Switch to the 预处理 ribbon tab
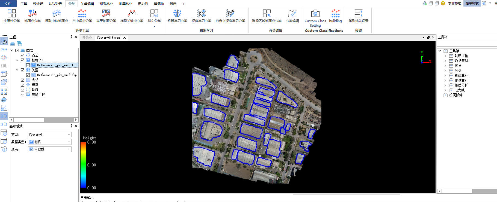Image resolution: width=497 pixels, height=202 pixels. tap(38, 4)
